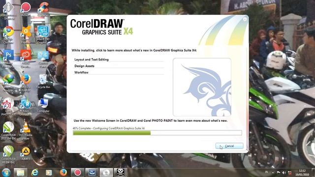
Task: Select the Computer desktop icon
Action: pos(43,106)
